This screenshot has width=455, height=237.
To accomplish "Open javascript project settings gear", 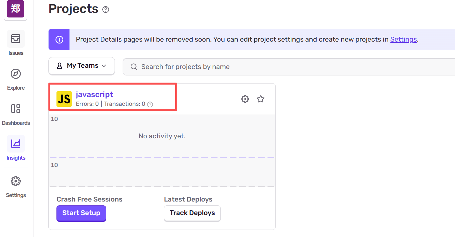I will pyautogui.click(x=245, y=99).
